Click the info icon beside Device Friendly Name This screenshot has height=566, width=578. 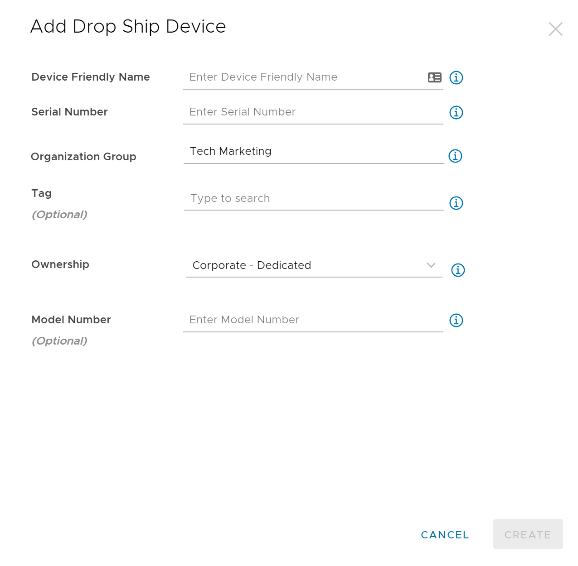457,77
